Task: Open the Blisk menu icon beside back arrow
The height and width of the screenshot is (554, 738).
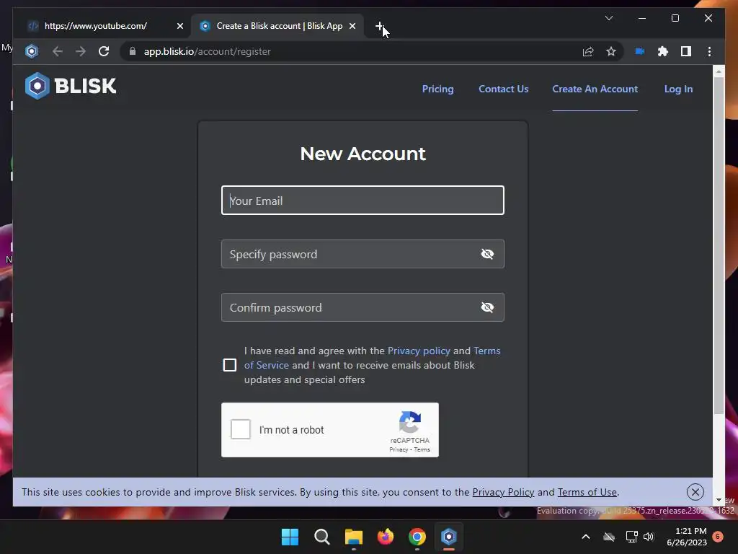Action: click(x=32, y=51)
